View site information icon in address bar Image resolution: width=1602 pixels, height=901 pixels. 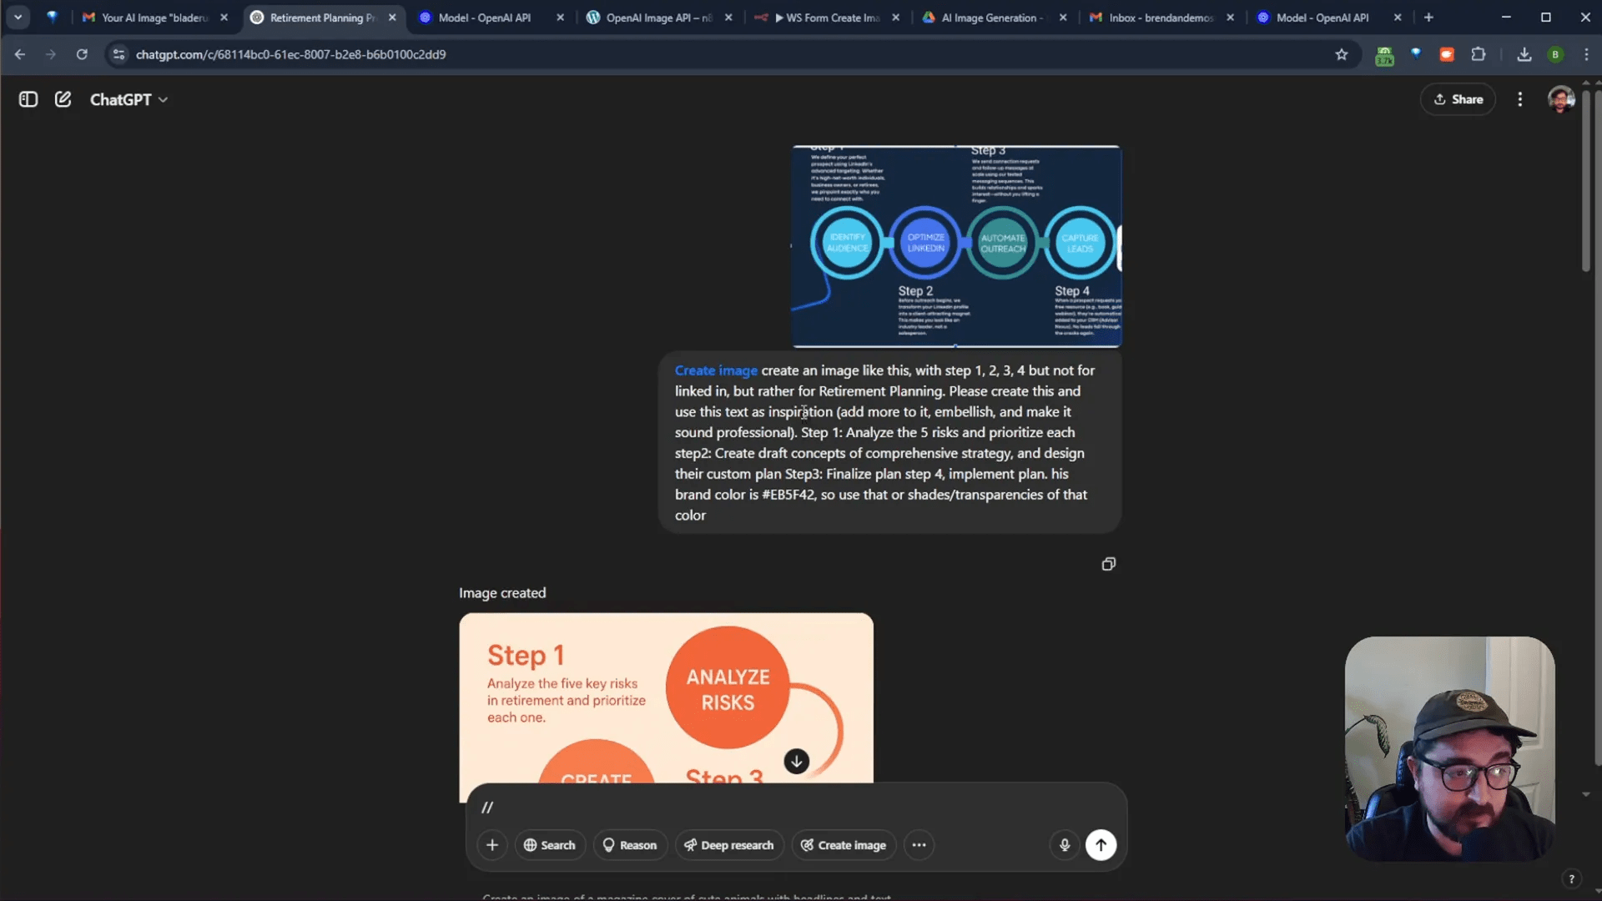pos(118,54)
